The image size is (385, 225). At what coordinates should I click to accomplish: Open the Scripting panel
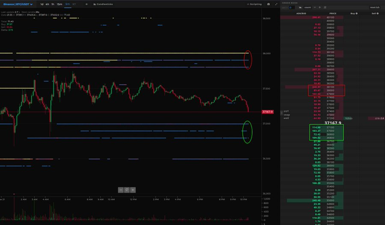click(x=254, y=4)
